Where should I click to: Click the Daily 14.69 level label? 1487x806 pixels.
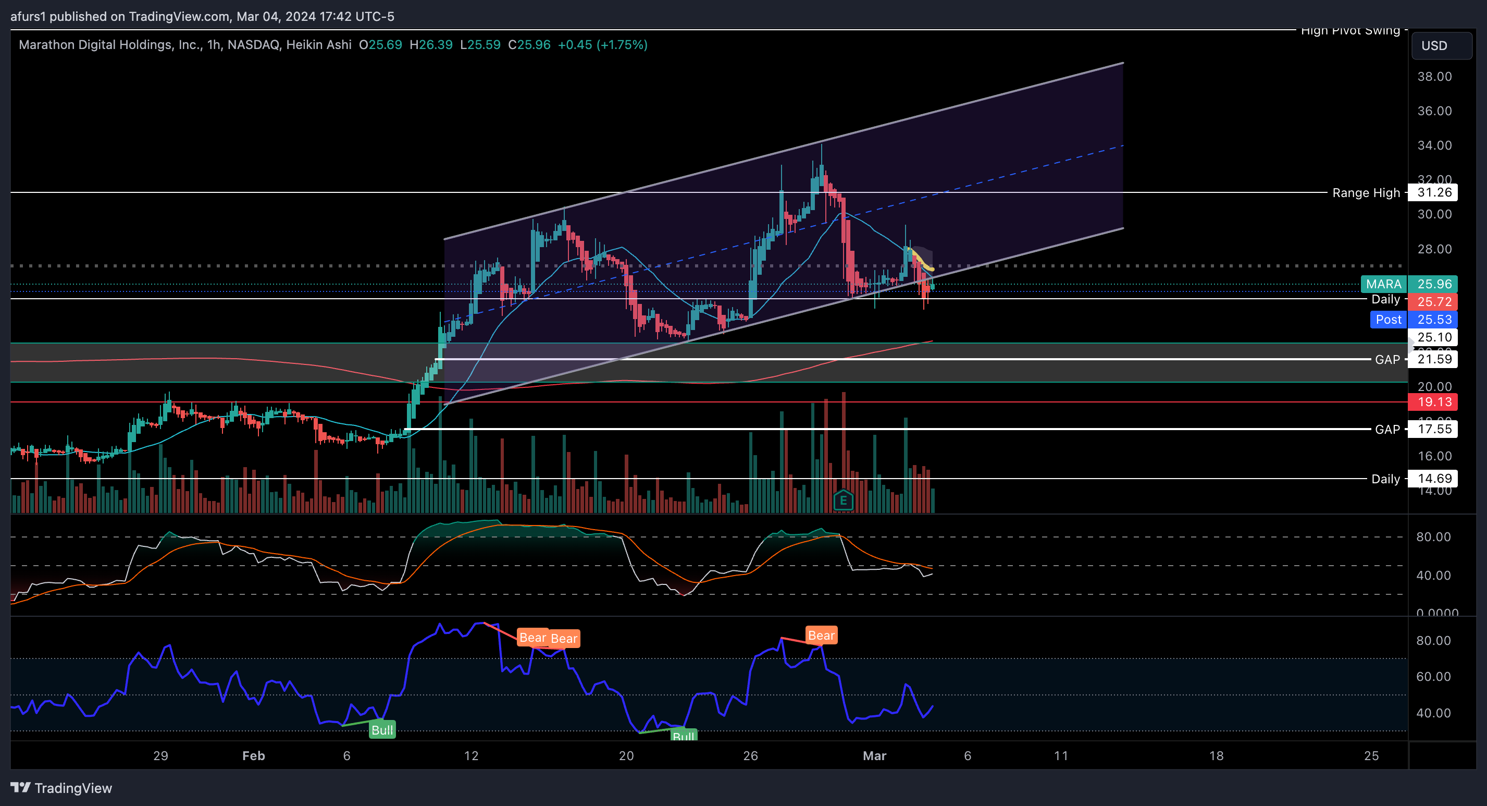(1414, 479)
